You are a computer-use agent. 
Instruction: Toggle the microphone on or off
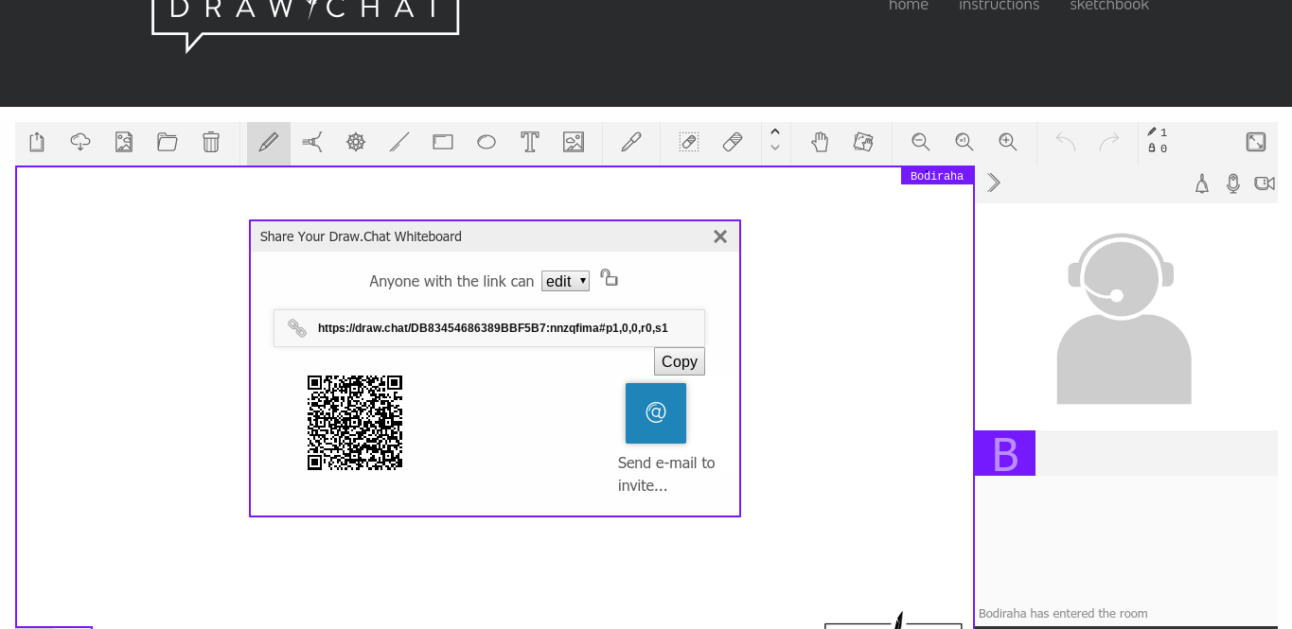(x=1233, y=183)
